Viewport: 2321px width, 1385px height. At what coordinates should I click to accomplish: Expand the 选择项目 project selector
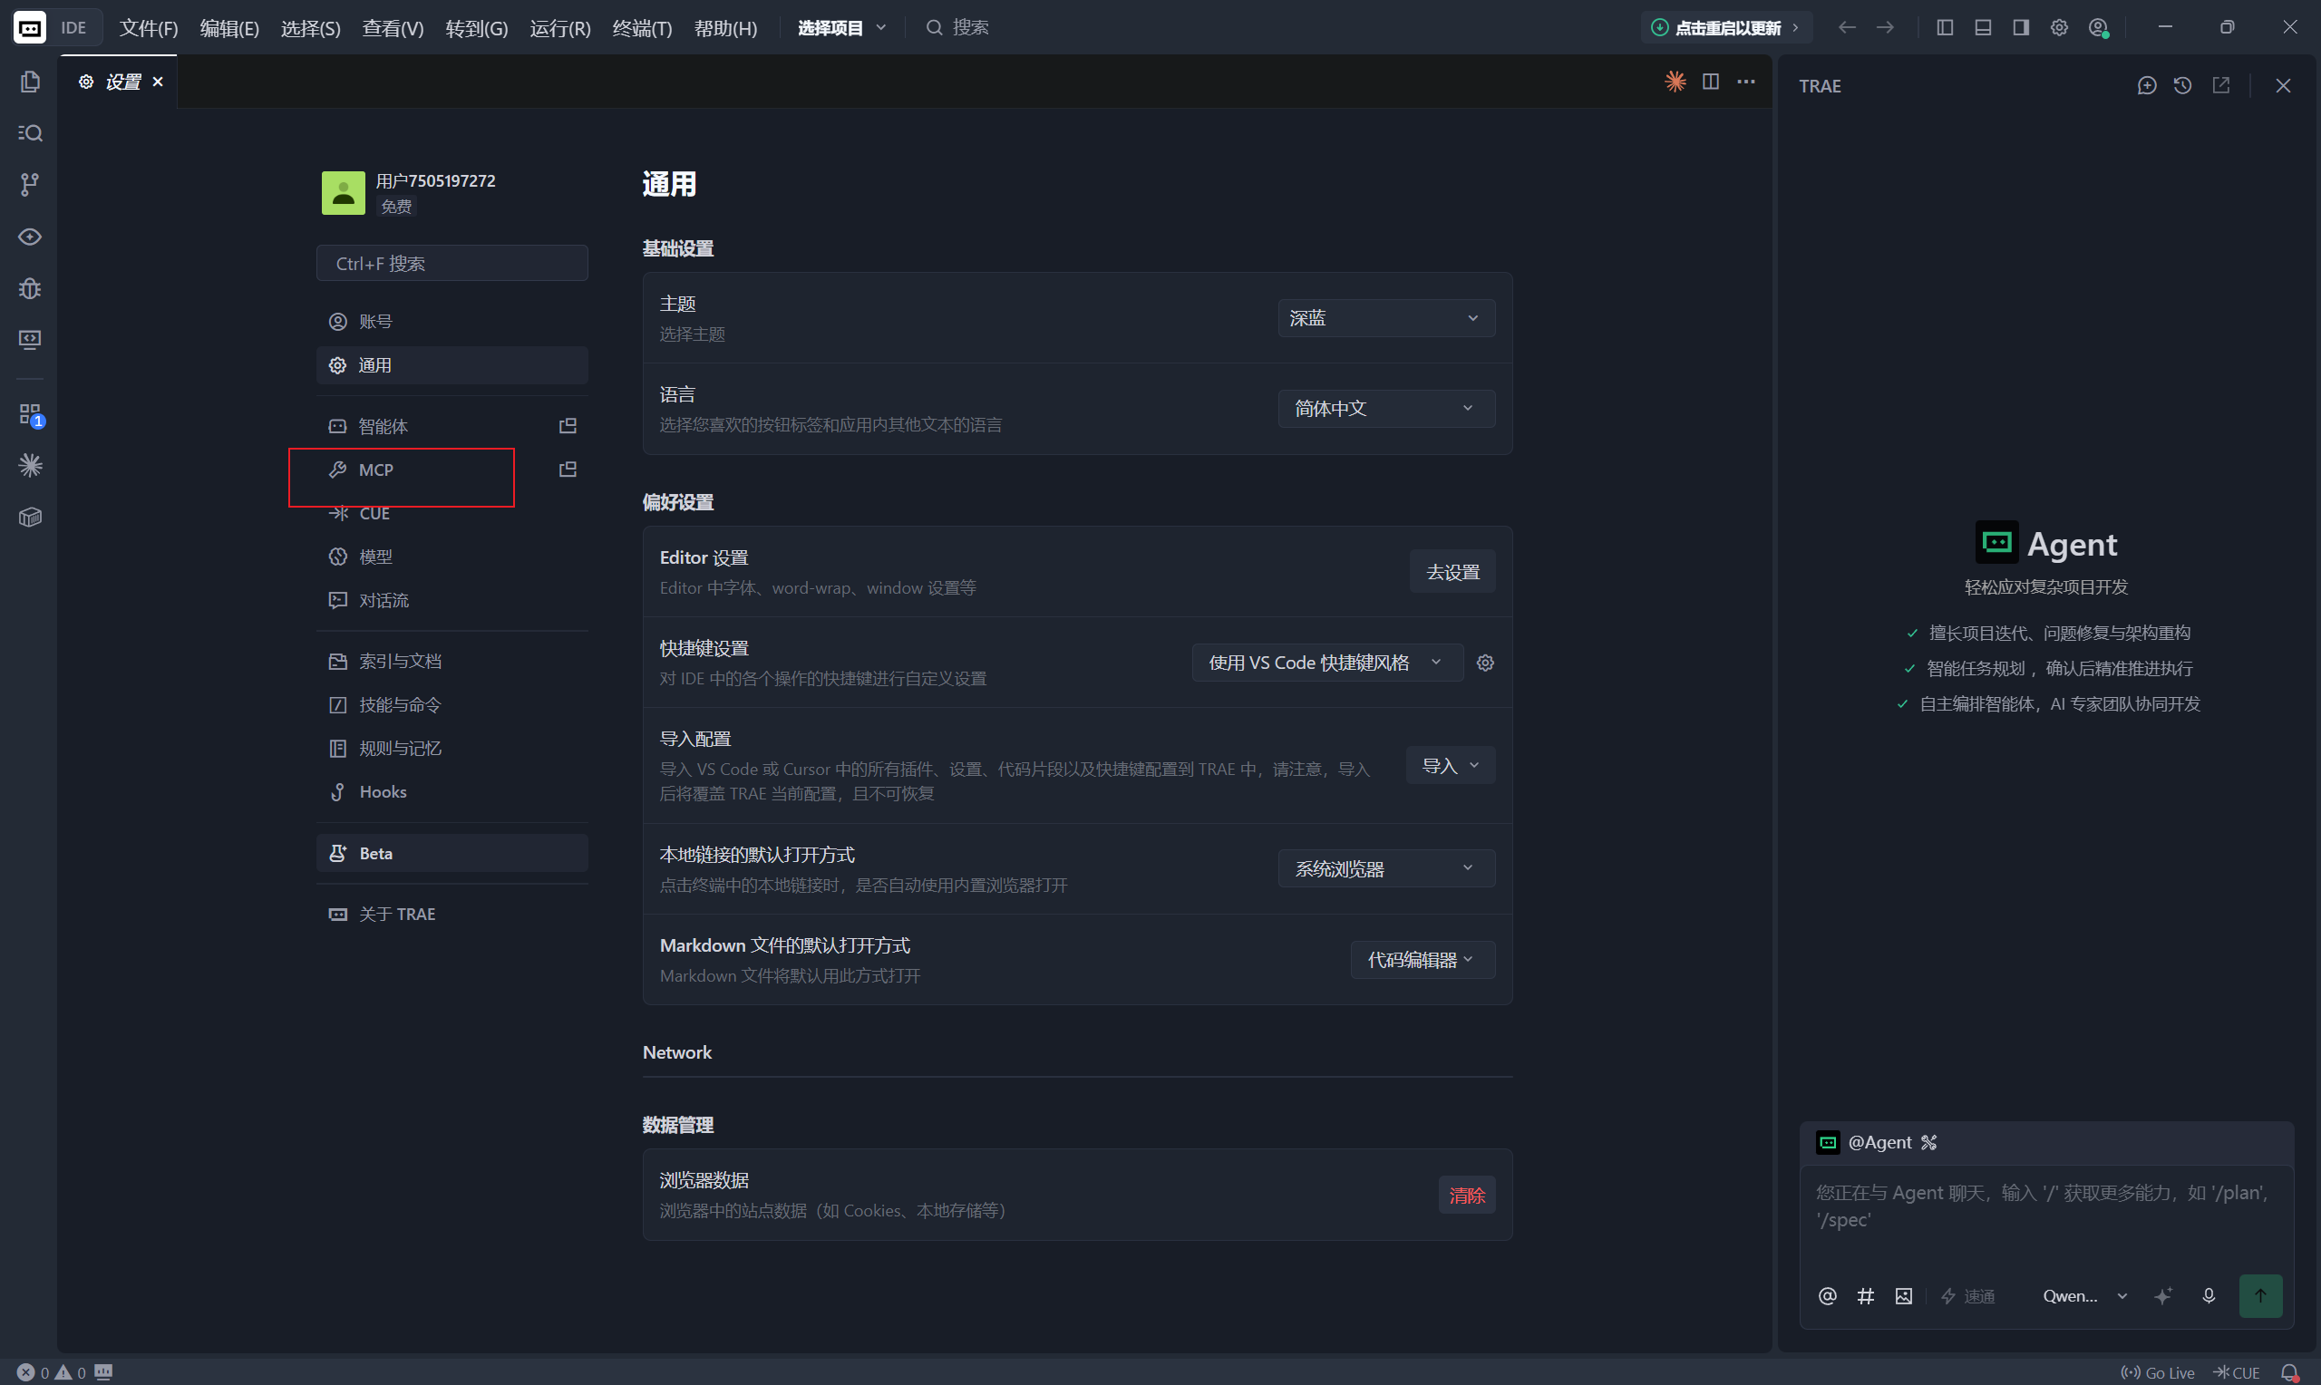pyautogui.click(x=841, y=28)
